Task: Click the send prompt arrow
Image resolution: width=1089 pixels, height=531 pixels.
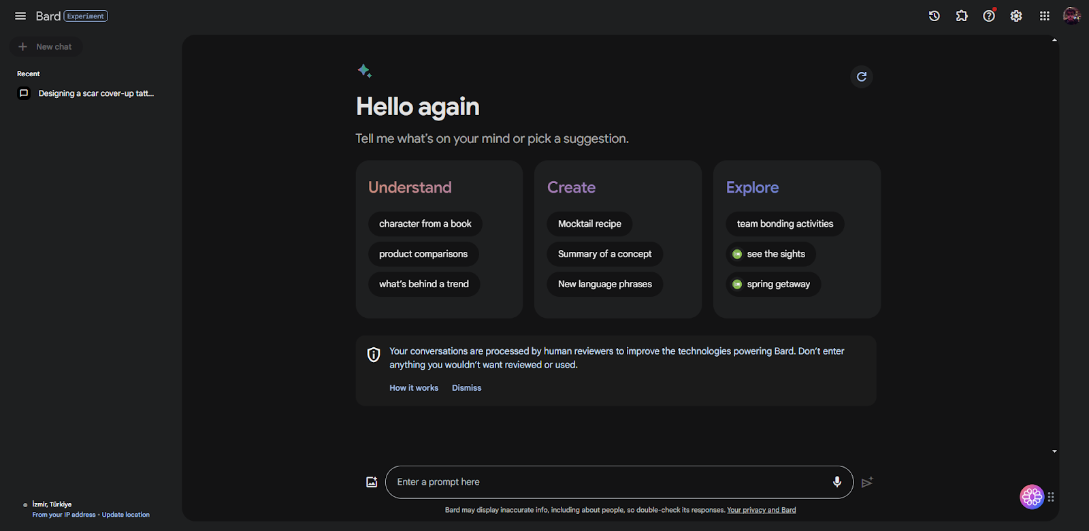Action: [x=867, y=482]
